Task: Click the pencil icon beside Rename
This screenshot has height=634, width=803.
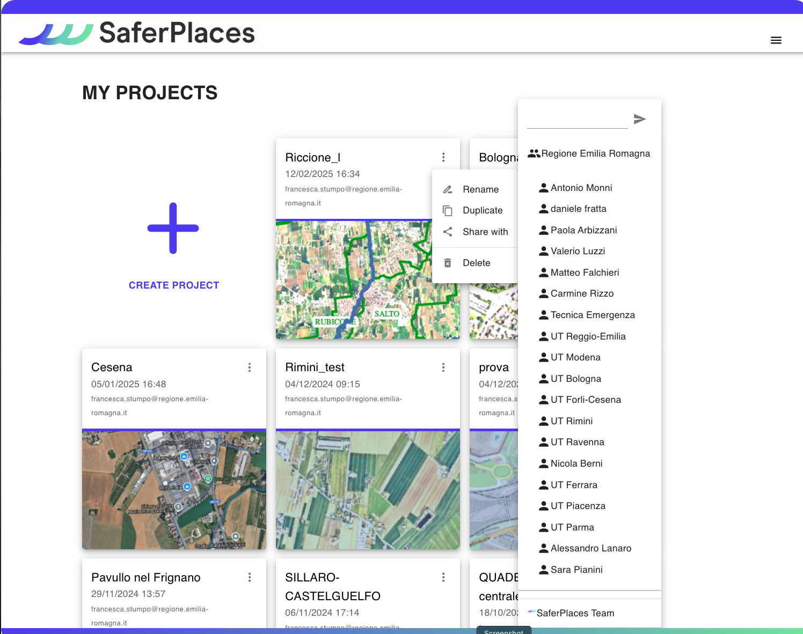Action: [448, 189]
